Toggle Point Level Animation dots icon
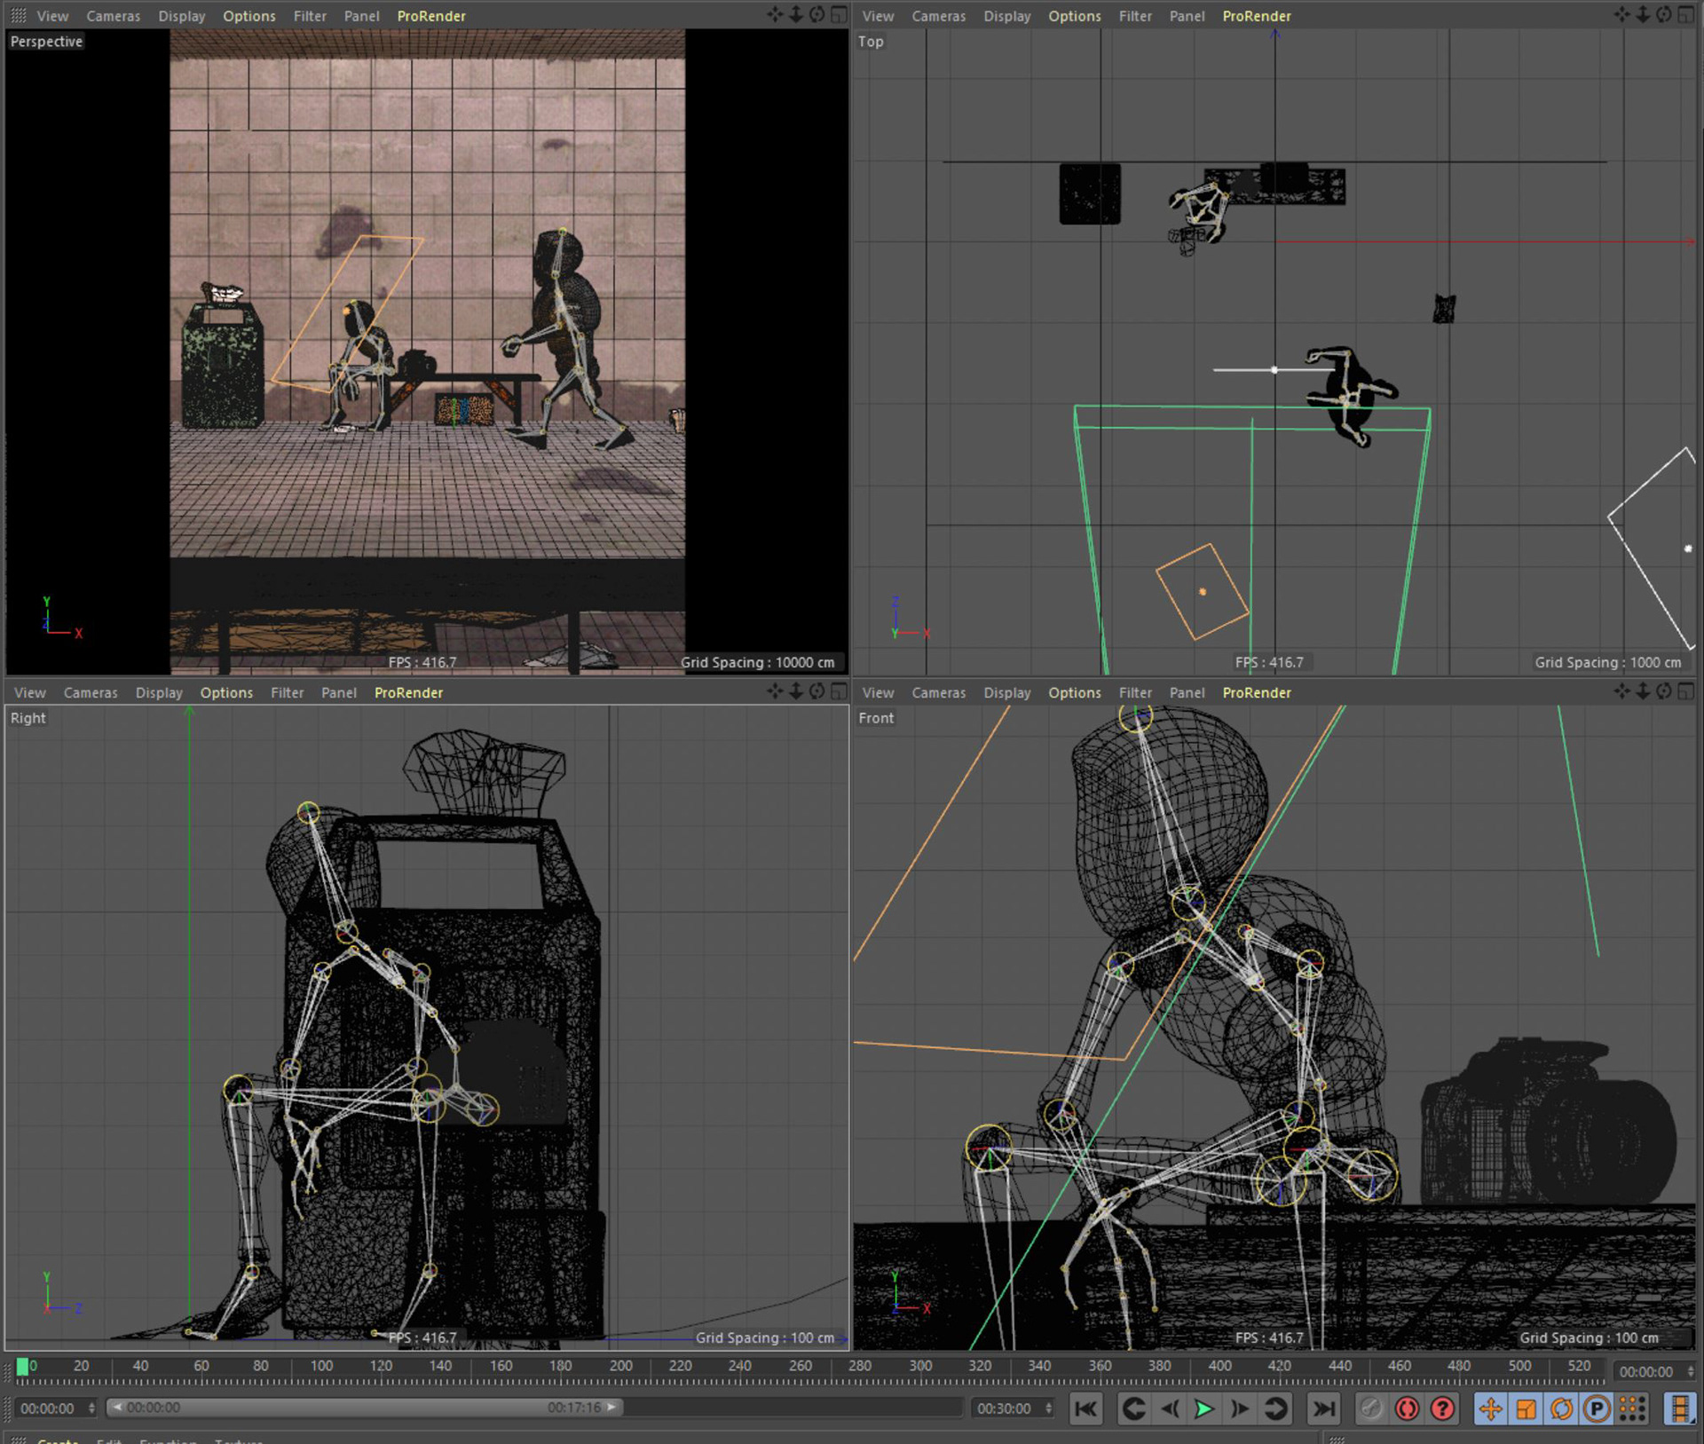This screenshot has height=1444, width=1704. point(1632,1408)
